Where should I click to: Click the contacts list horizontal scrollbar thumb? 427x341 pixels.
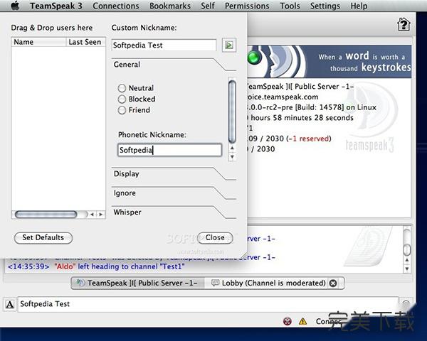point(46,215)
